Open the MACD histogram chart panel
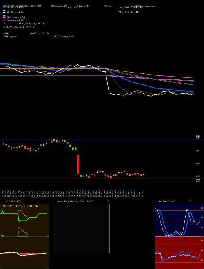 click(x=24, y=253)
